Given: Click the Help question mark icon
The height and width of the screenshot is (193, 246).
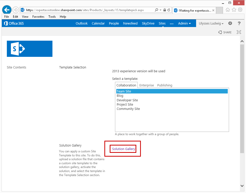Looking at the screenshot, I should 239,23.
